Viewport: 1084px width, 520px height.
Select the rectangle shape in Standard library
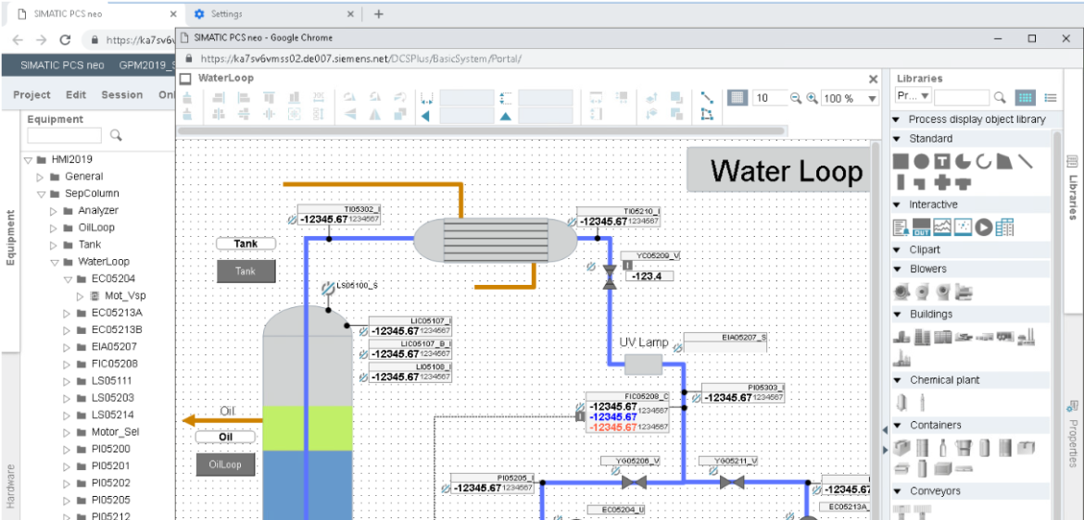coord(900,161)
